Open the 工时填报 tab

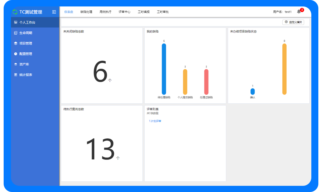pos(144,12)
